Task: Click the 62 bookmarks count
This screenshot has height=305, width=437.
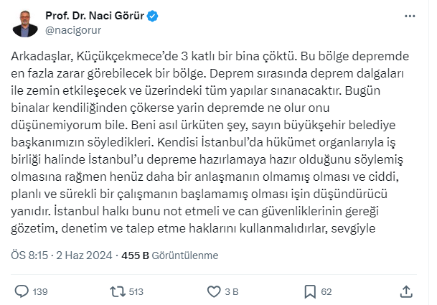Action: coord(326,292)
